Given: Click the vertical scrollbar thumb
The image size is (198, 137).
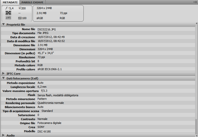Looking at the screenshot, I should point(196,72).
